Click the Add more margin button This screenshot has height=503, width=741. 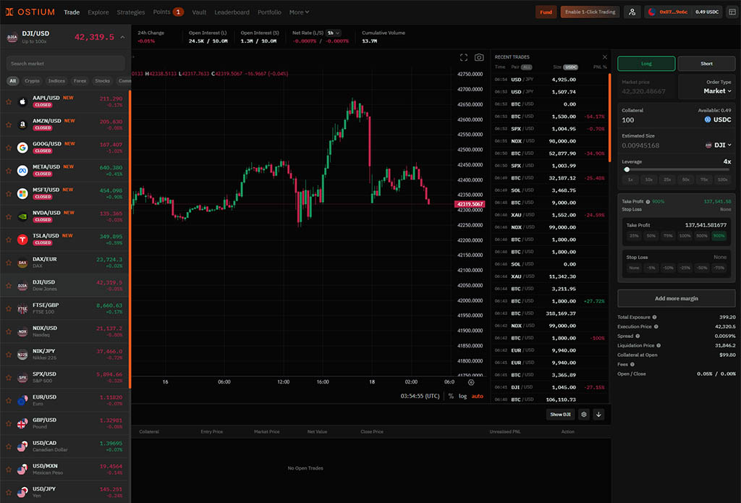(x=677, y=298)
